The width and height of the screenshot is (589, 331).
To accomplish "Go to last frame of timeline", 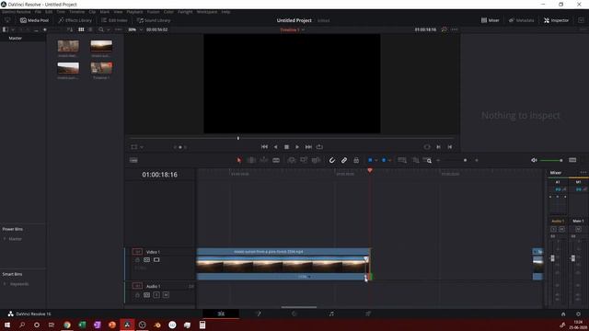I will pyautogui.click(x=308, y=147).
